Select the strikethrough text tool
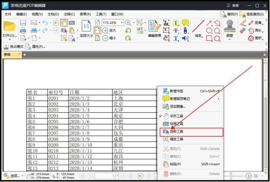The width and height of the screenshot is (270, 182). click(x=175, y=31)
